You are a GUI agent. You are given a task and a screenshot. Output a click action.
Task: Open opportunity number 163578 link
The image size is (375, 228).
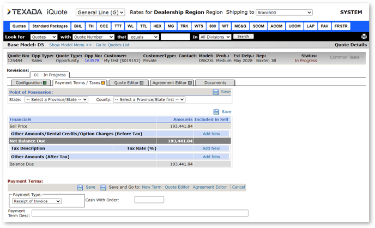92,61
